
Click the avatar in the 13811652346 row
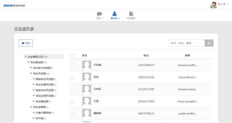point(87,77)
